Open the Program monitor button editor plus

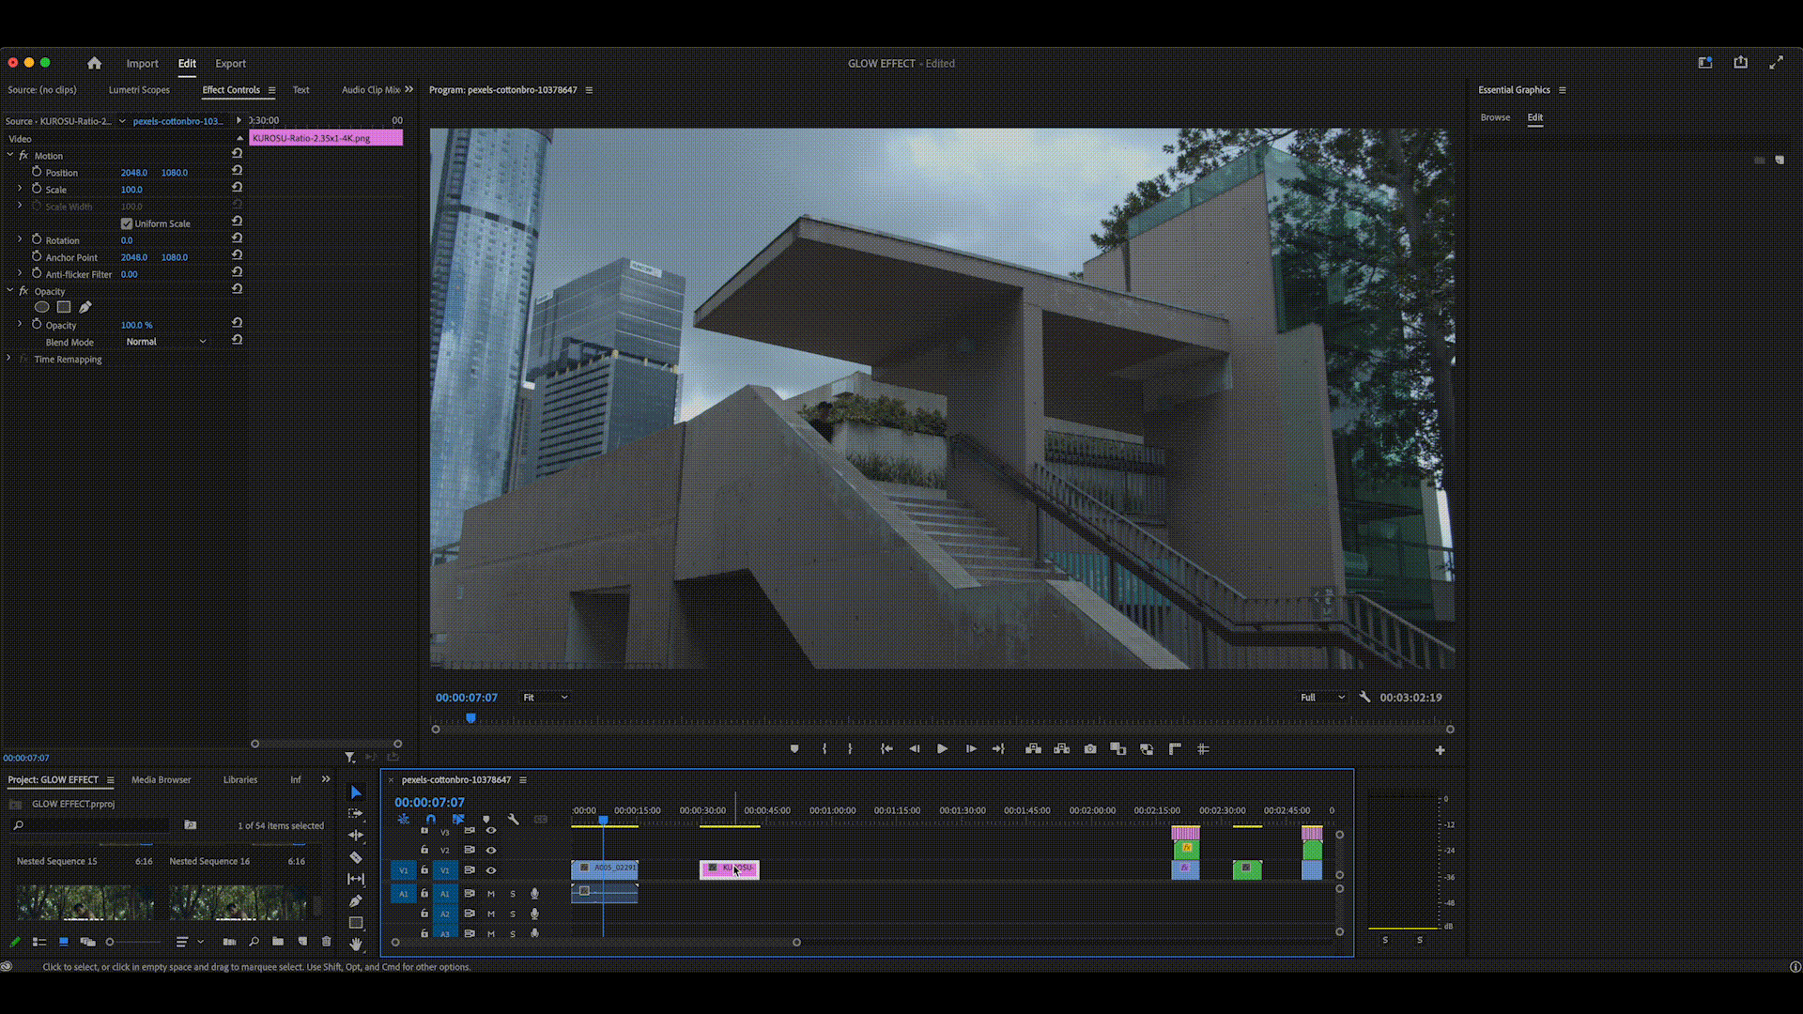[1440, 750]
